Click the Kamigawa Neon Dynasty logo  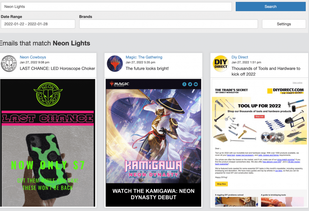tap(153, 168)
